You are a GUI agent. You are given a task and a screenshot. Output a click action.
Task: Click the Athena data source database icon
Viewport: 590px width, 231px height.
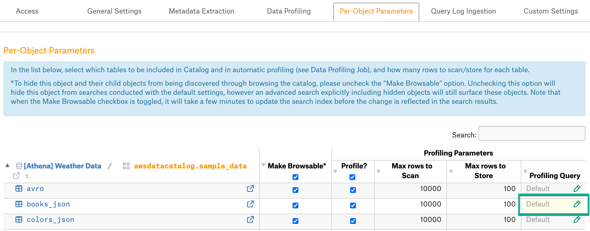point(19,166)
